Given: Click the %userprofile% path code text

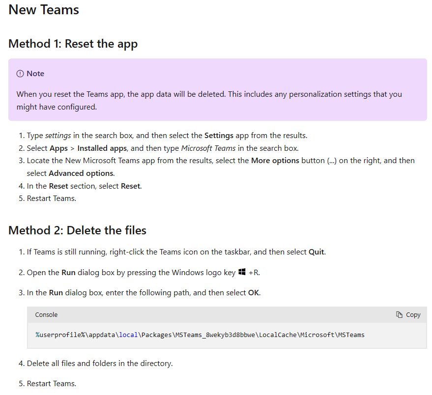Looking at the screenshot, I should pos(200,335).
